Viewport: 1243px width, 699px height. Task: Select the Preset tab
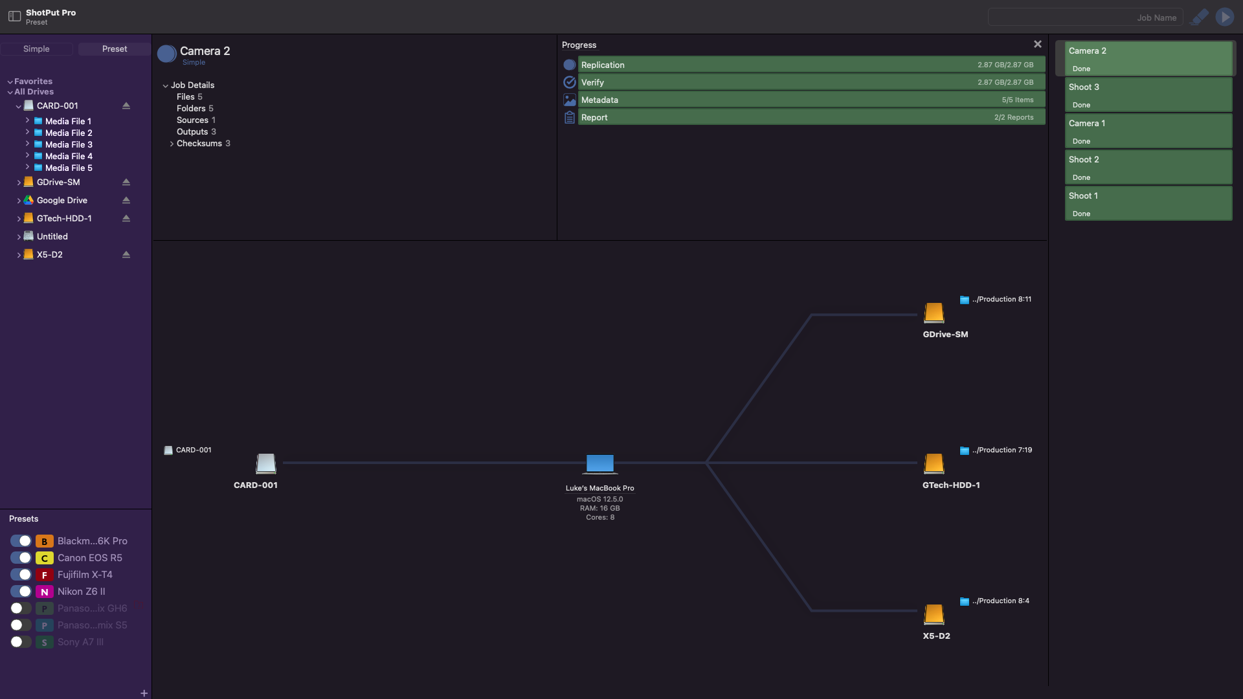[x=115, y=49]
